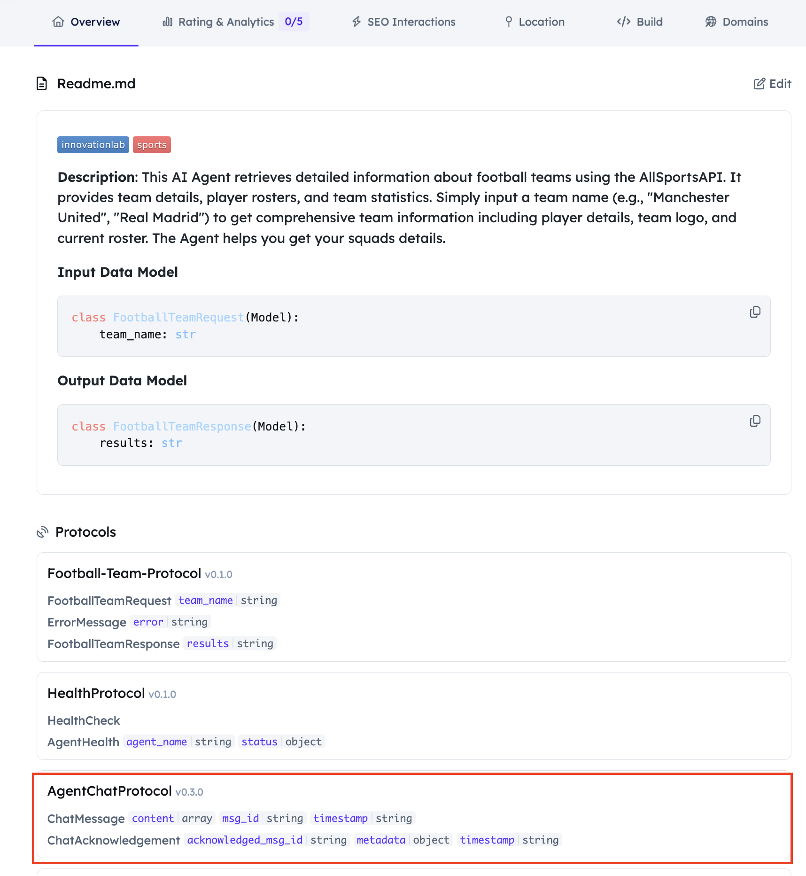The width and height of the screenshot is (806, 876).
Task: Copy the FootballTeamResponse code block
Action: (x=755, y=421)
